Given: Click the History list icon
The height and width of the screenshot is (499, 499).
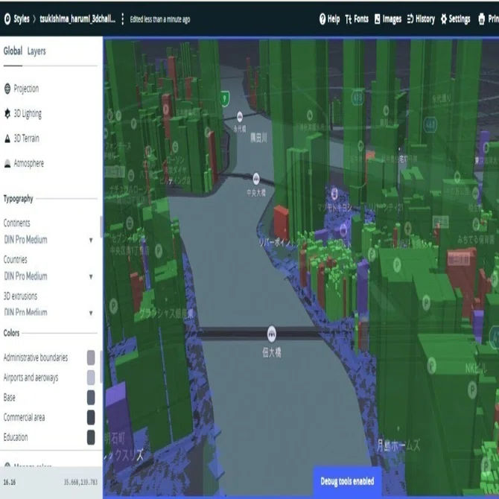Looking at the screenshot, I should click(x=410, y=19).
